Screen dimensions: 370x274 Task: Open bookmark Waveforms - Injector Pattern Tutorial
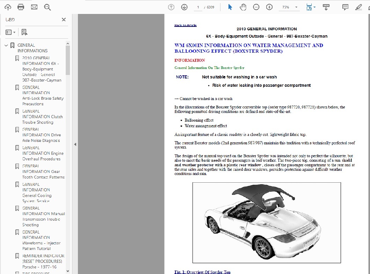coord(42,240)
